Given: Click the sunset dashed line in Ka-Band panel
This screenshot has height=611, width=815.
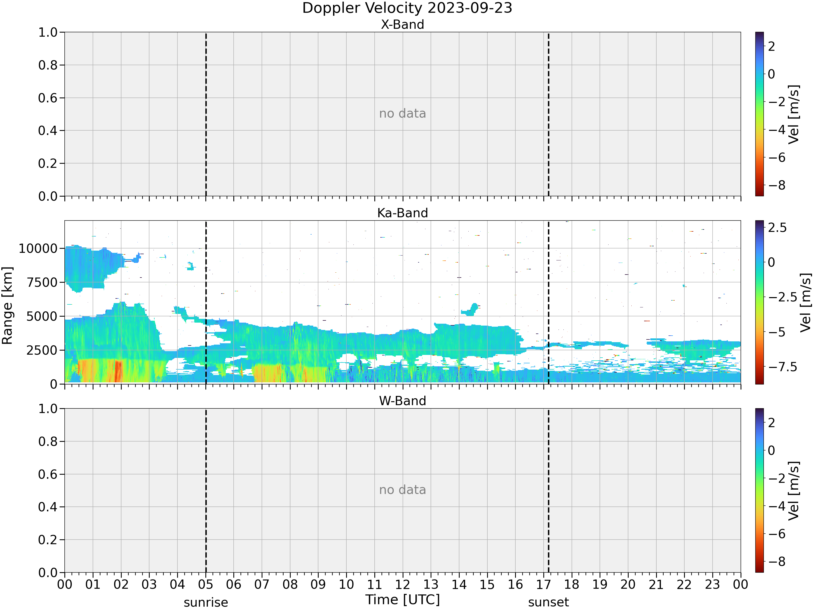Looking at the screenshot, I should pyautogui.click(x=548, y=302).
